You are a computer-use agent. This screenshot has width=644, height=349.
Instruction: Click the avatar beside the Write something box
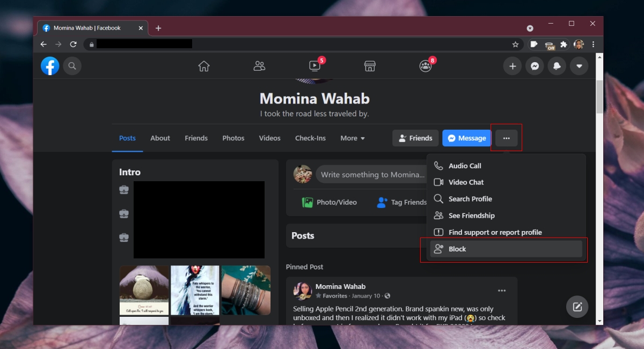coord(303,174)
